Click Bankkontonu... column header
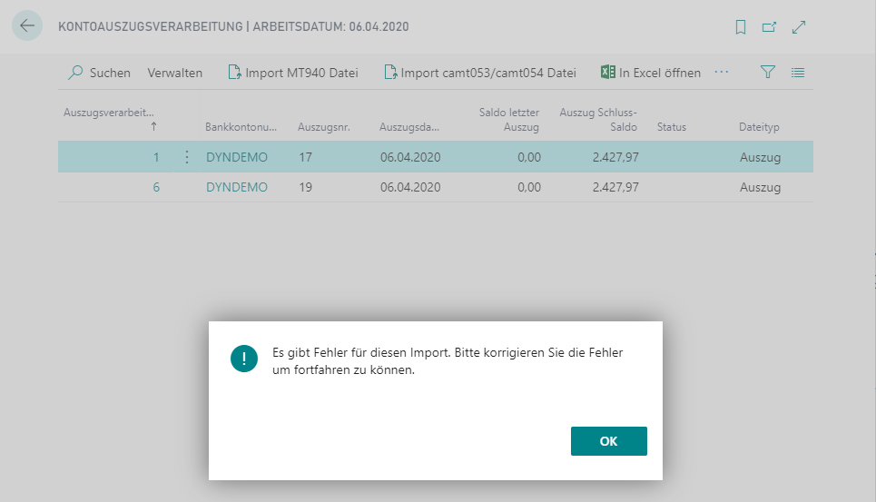876x502 pixels. pyautogui.click(x=241, y=127)
